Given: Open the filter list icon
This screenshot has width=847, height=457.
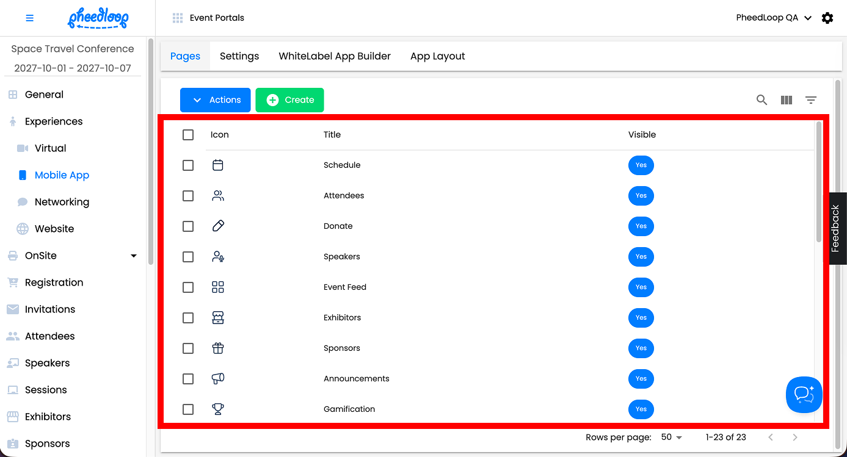Looking at the screenshot, I should click(x=811, y=100).
